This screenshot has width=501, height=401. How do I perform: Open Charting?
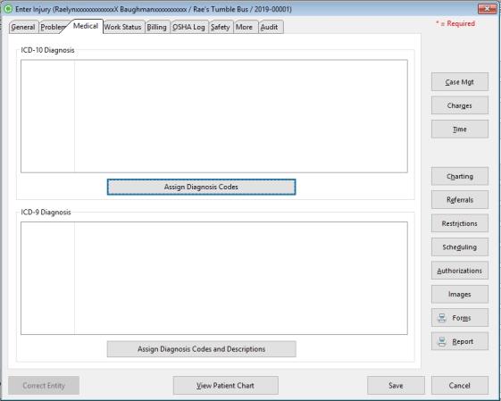point(459,176)
